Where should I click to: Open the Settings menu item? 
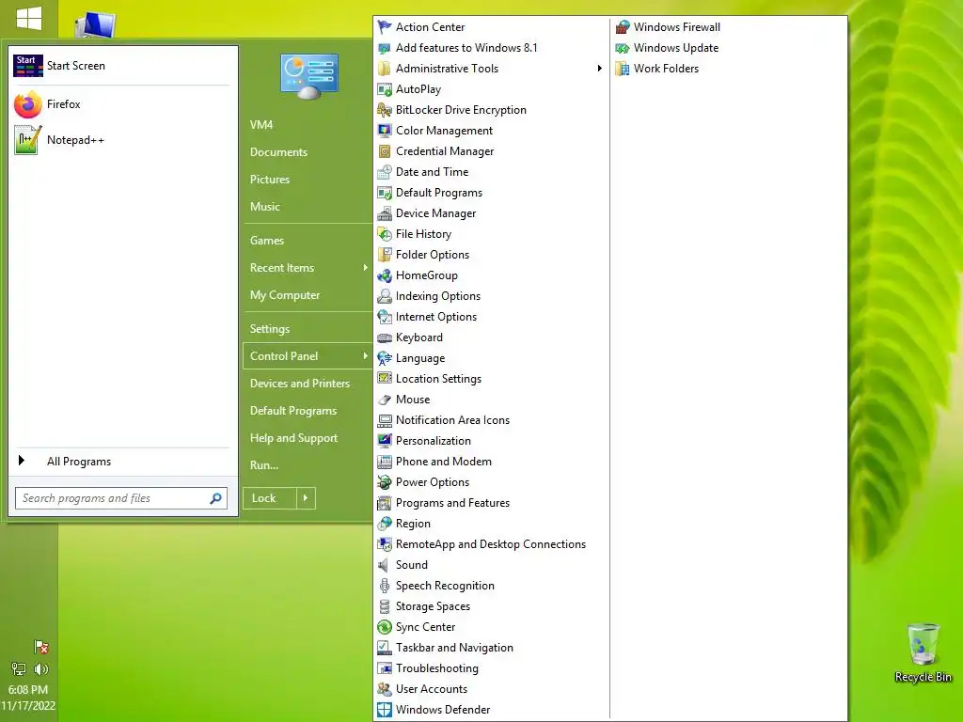point(270,329)
